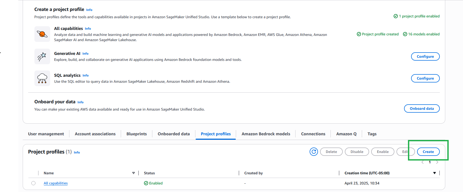Click the All capabilities planet icon
Screen dimensions: 463x192
(42, 34)
